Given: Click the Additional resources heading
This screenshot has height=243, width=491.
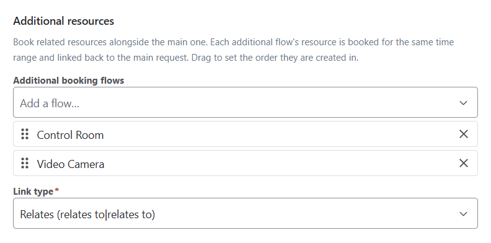Looking at the screenshot, I should tap(64, 21).
